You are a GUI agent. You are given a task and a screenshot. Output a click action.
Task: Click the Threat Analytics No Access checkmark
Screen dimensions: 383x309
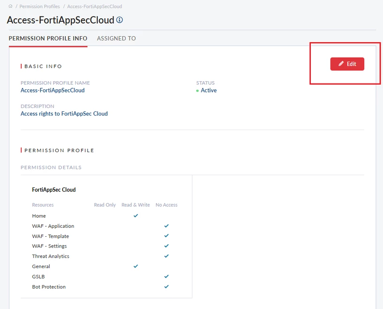tap(166, 256)
